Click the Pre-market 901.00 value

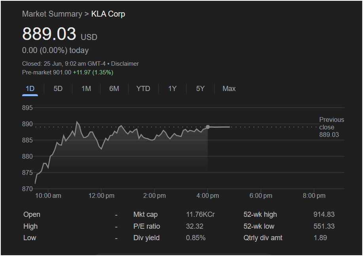pos(47,72)
